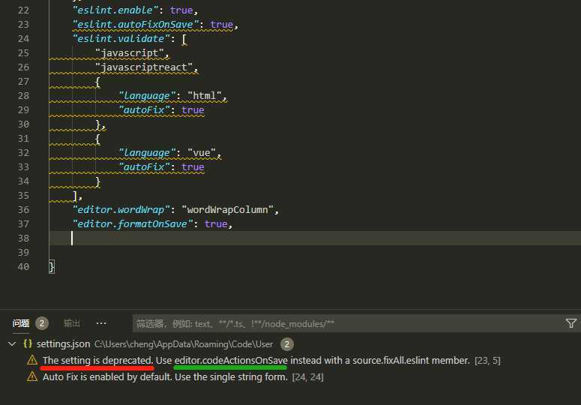Click the "editor.wordWrap" key
581x405 pixels.
121,210
